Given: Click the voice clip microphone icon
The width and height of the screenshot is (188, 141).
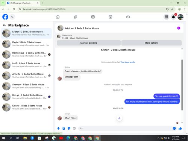Looking at the screenshot, I should (58, 128).
